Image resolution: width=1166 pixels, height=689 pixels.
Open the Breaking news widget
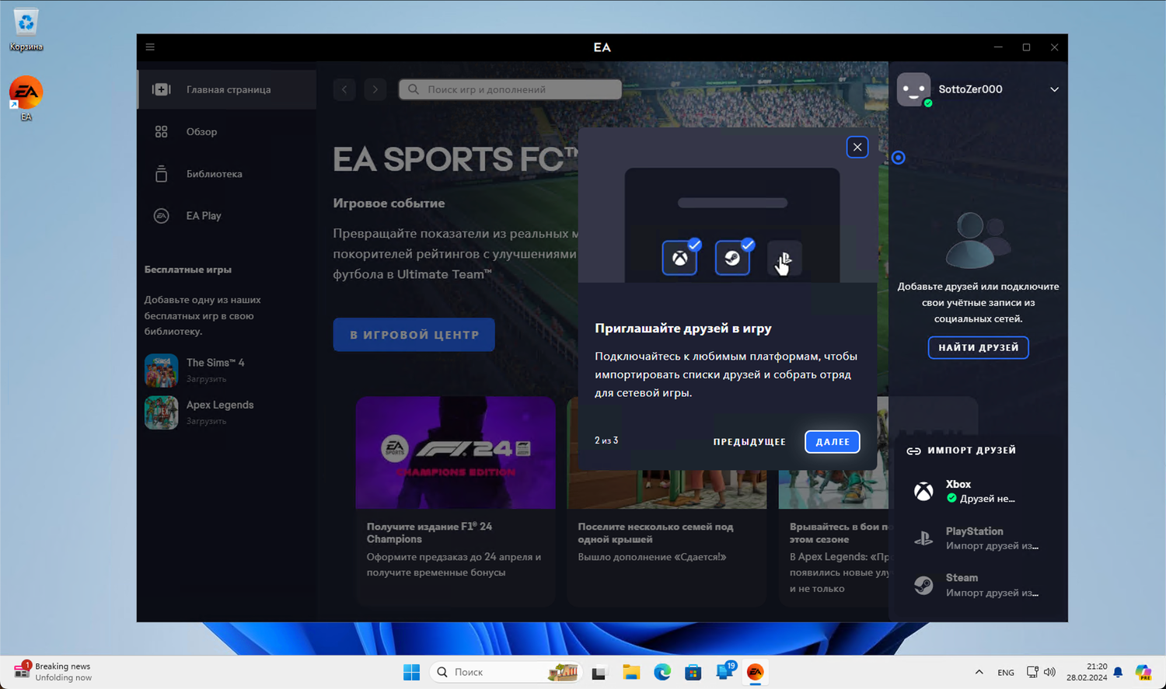(53, 672)
